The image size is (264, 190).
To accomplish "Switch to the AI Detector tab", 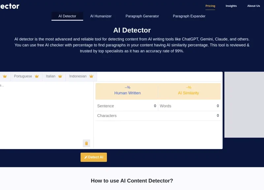I will (x=67, y=16).
